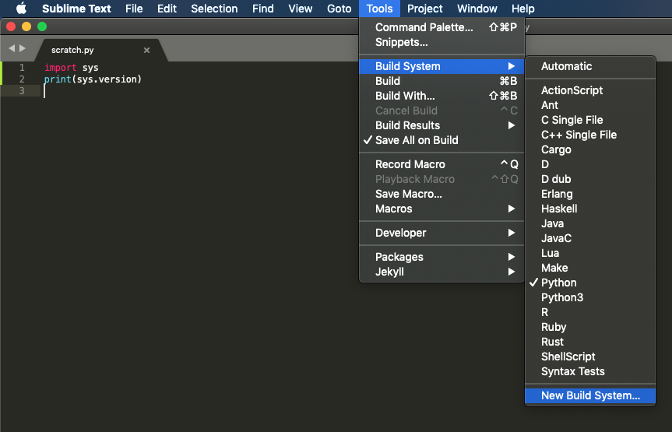Select ActionScript build system

590,90
